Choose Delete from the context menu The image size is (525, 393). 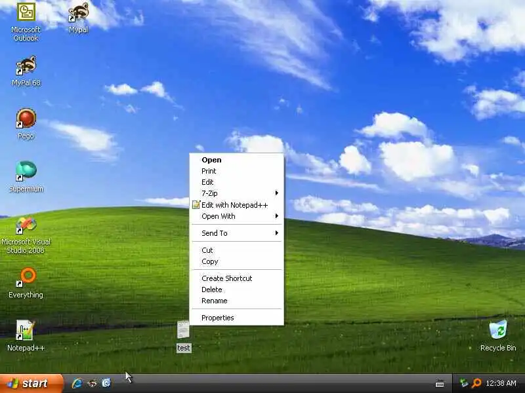click(x=236, y=290)
